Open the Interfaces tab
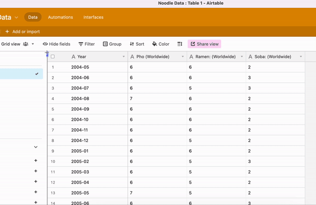This screenshot has height=205, width=316. (93, 17)
